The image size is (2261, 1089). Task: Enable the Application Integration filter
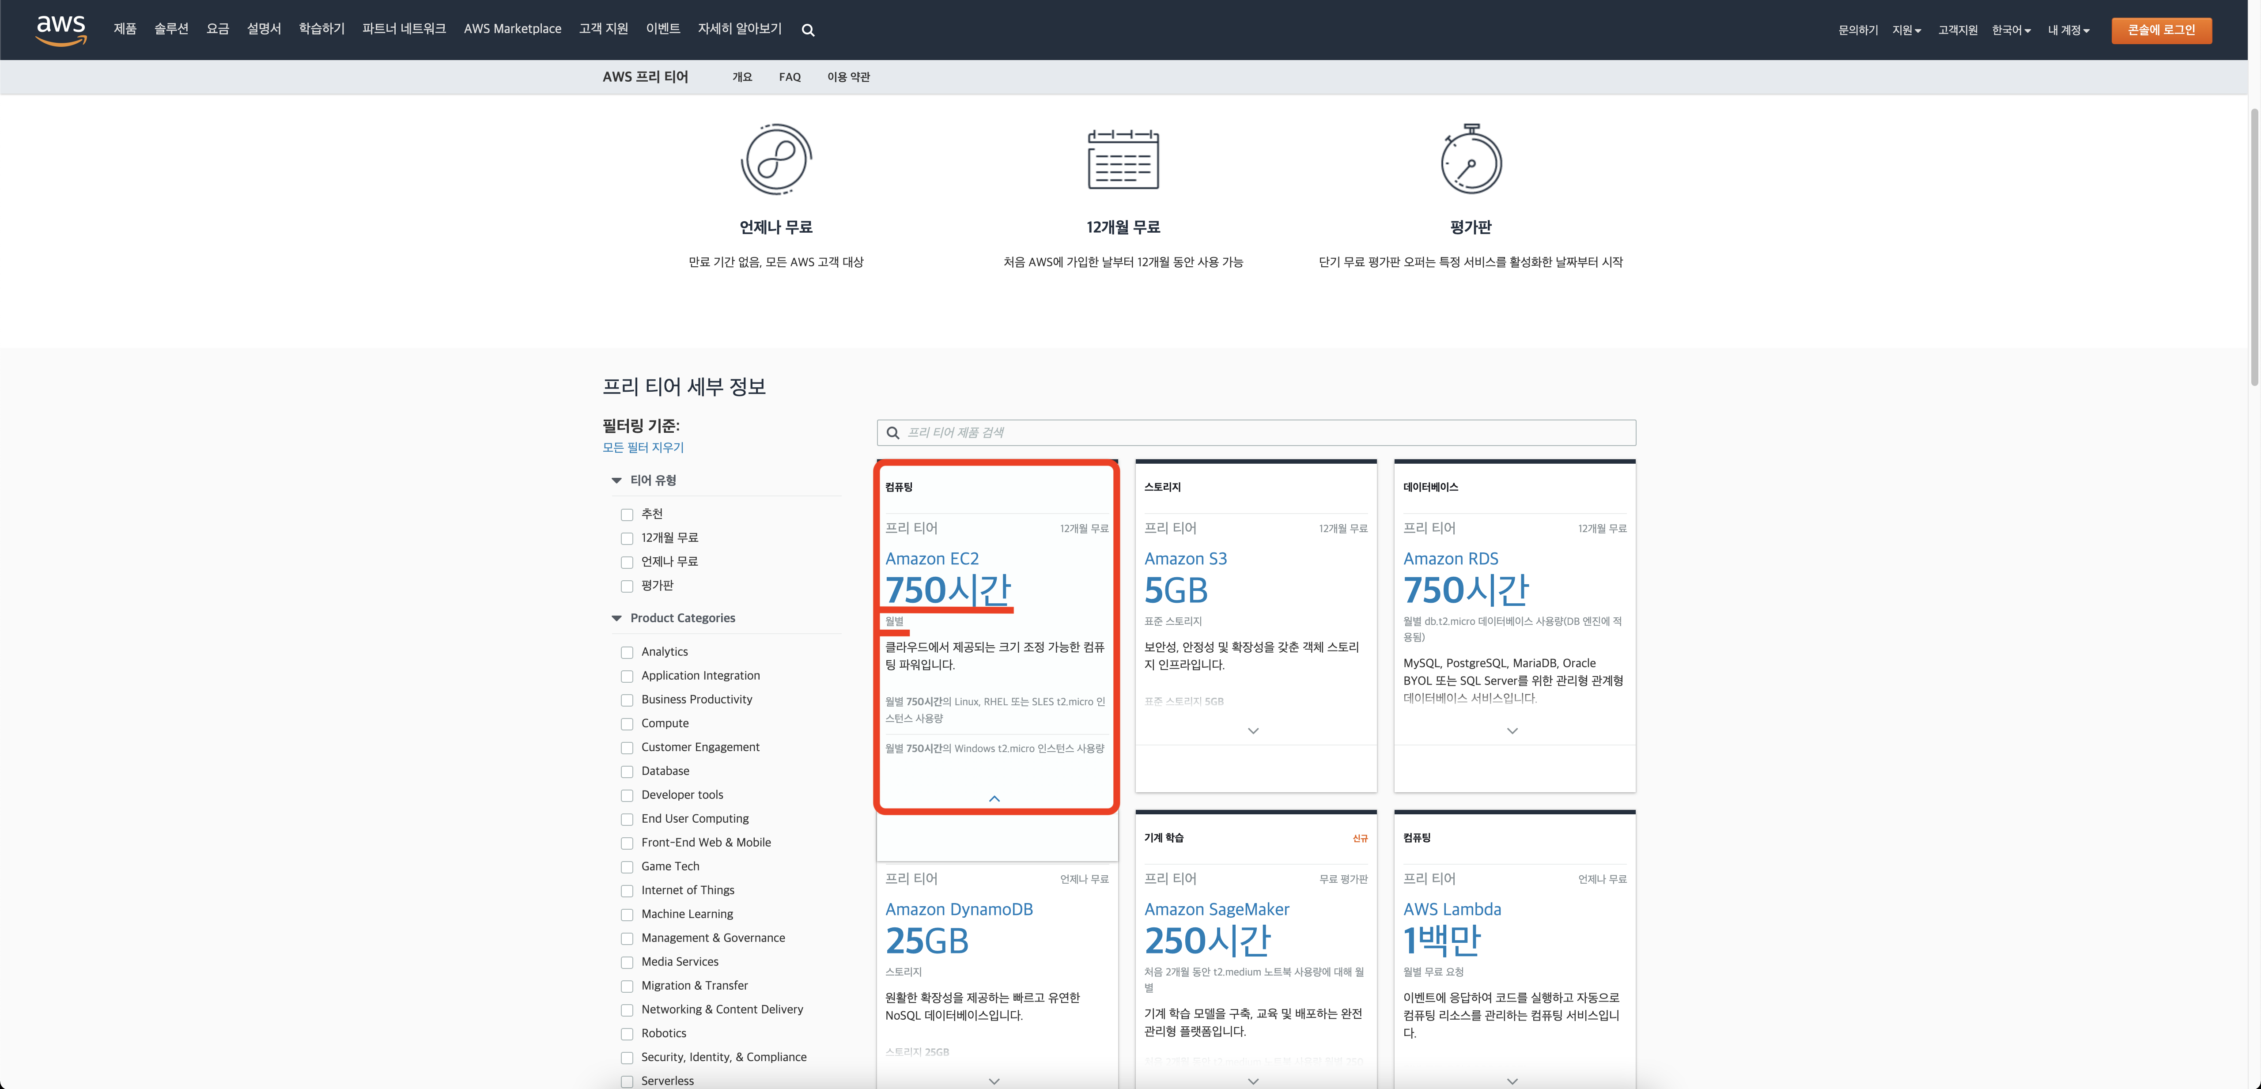[x=627, y=677]
